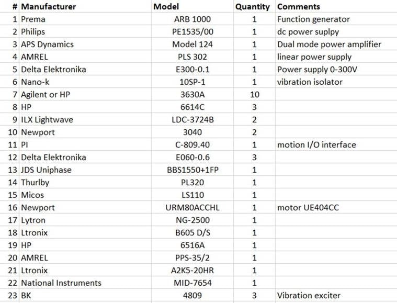Click the Comments column header
The width and height of the screenshot is (397, 303).
point(336,6)
